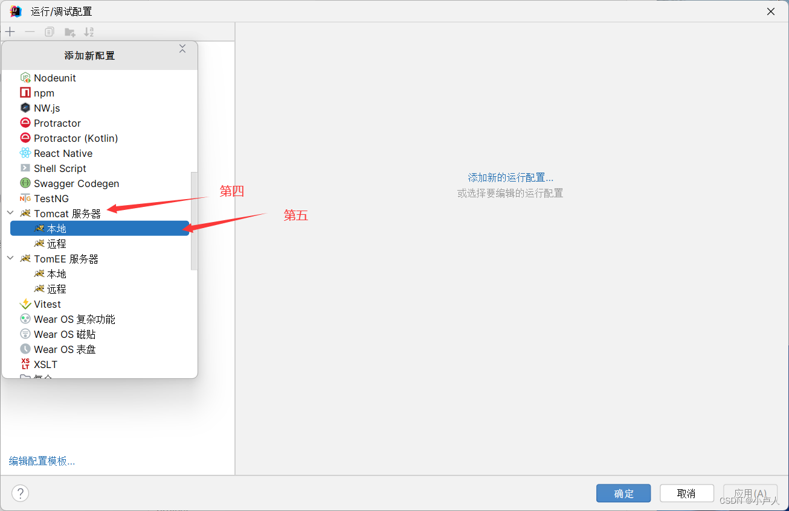Click the add configuration plus icon

(x=10, y=32)
